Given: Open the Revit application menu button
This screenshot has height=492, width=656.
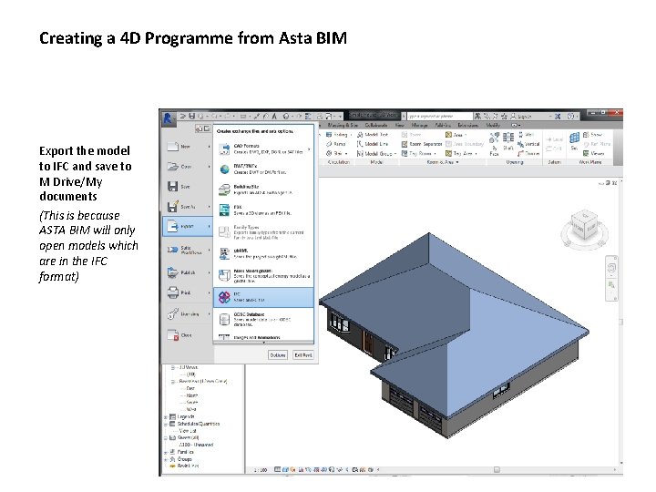Looking at the screenshot, I should coord(169,118).
